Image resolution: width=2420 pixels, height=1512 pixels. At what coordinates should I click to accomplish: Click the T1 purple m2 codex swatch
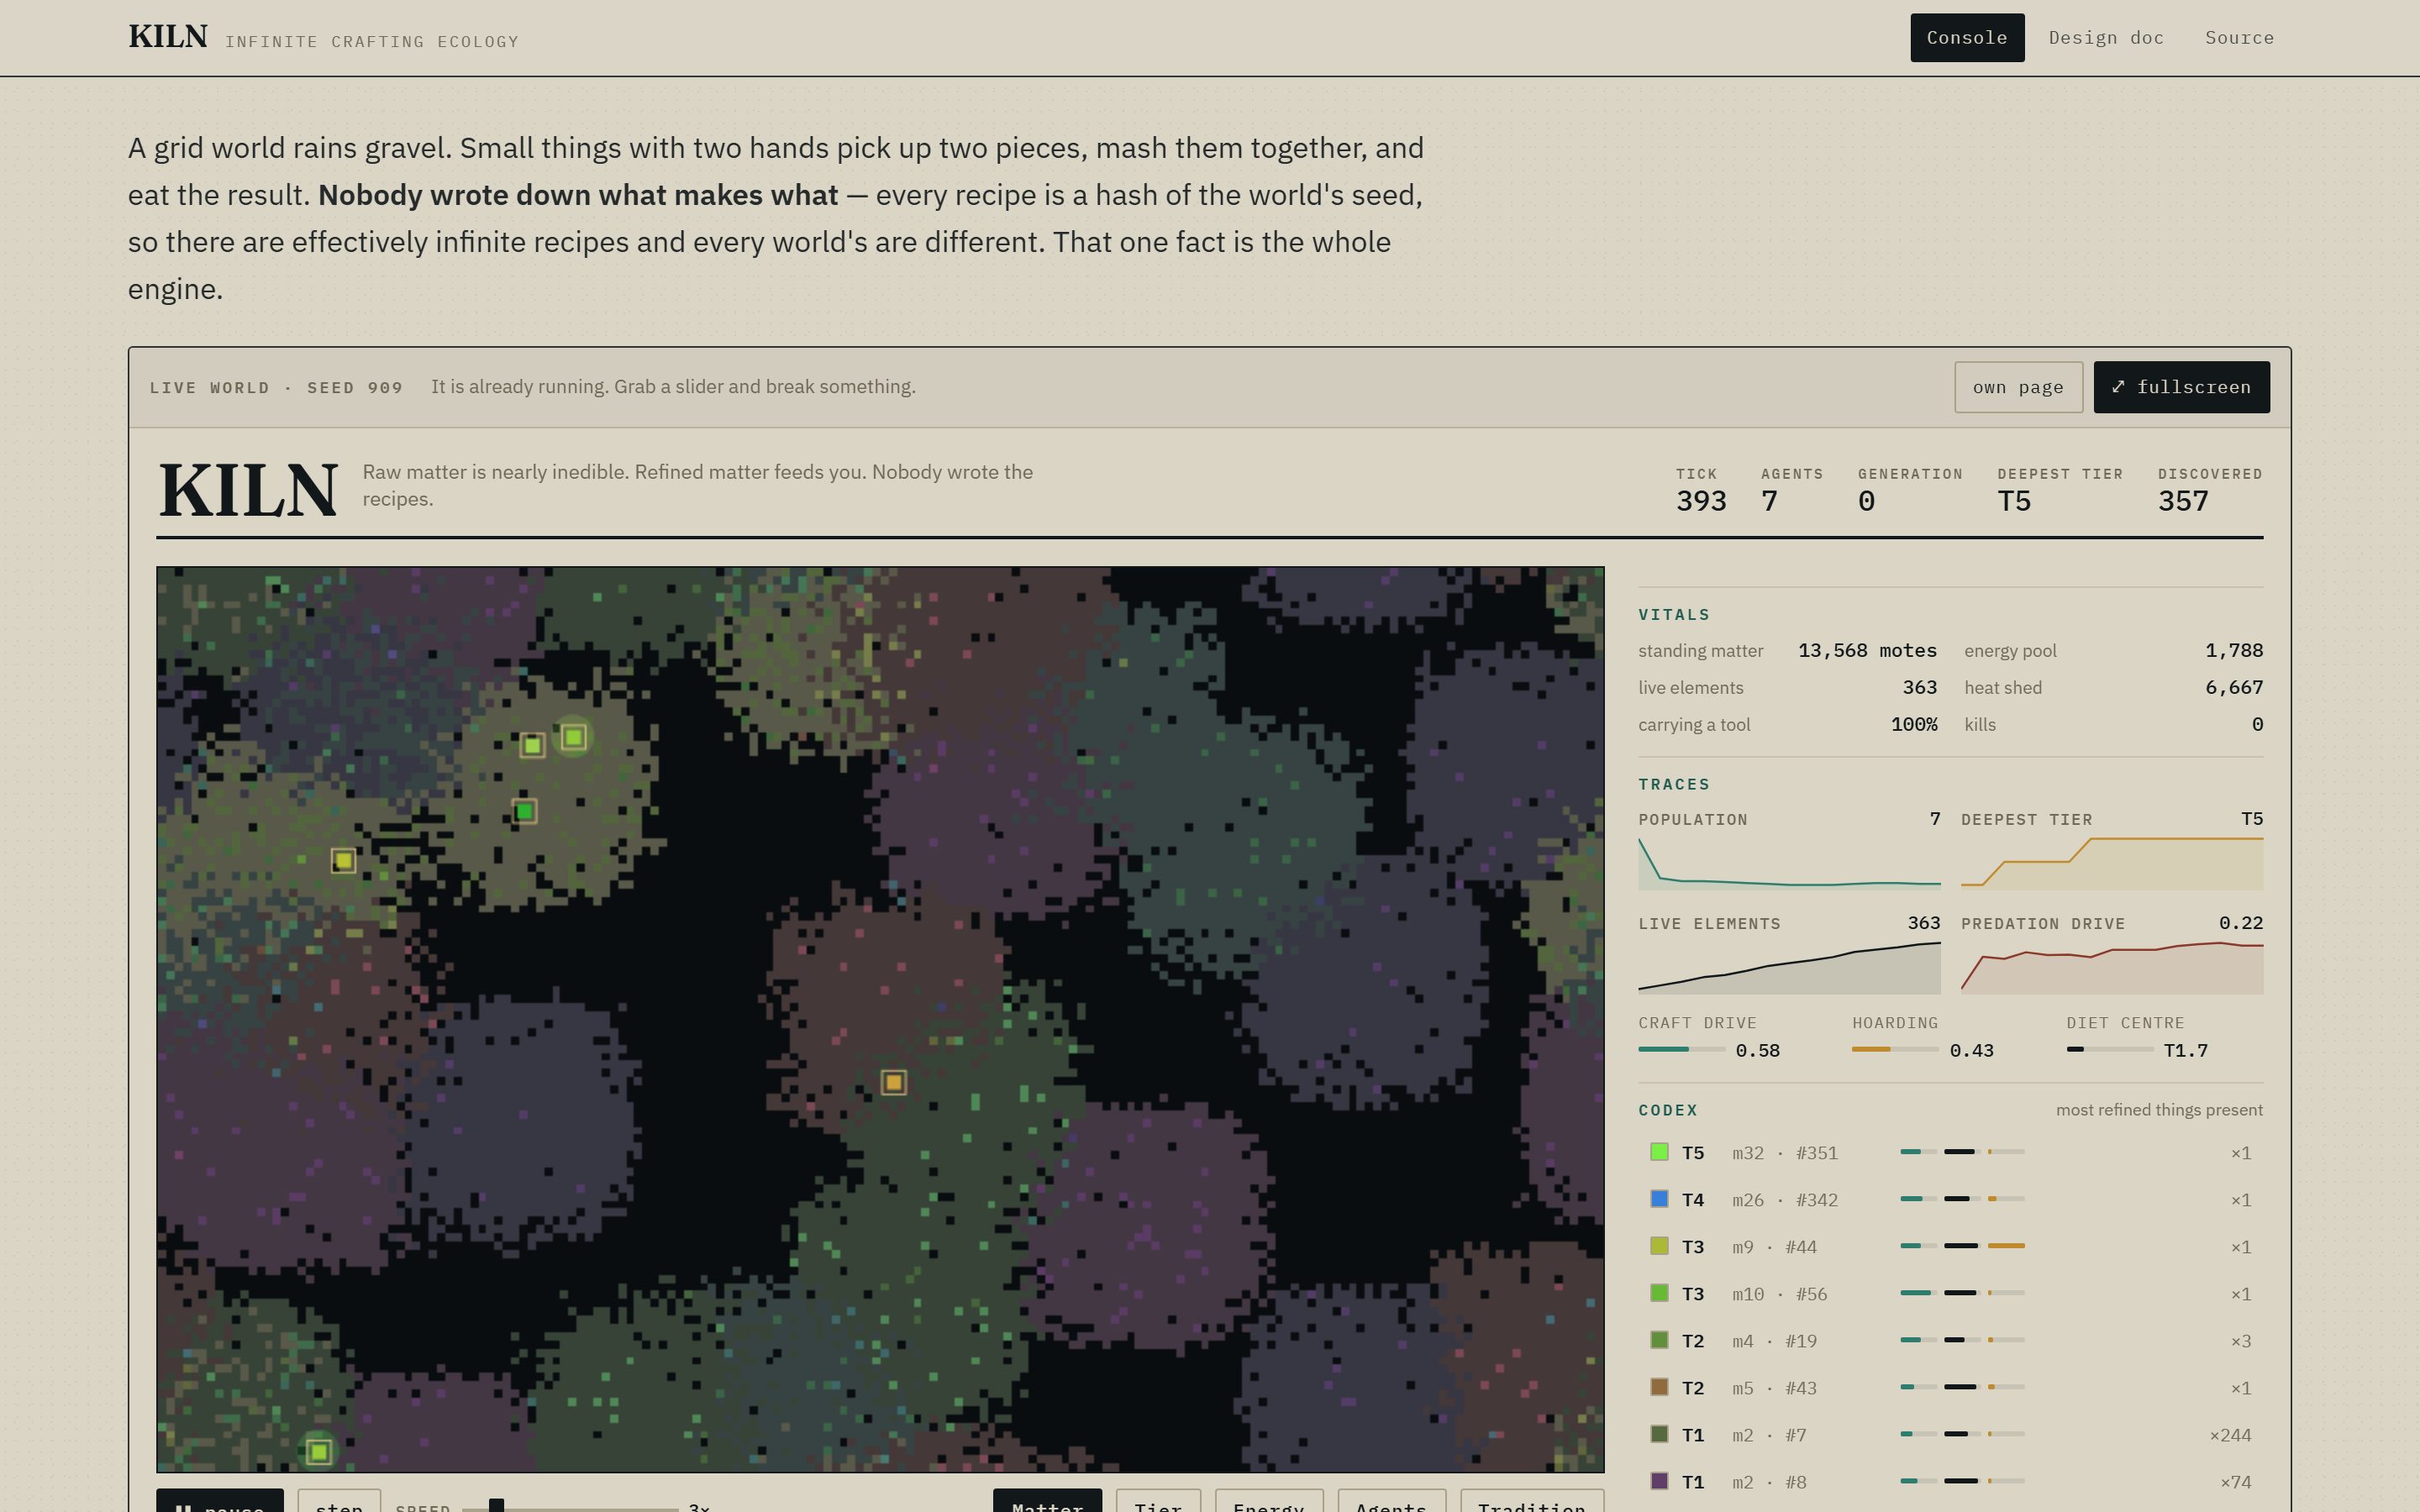[1659, 1481]
